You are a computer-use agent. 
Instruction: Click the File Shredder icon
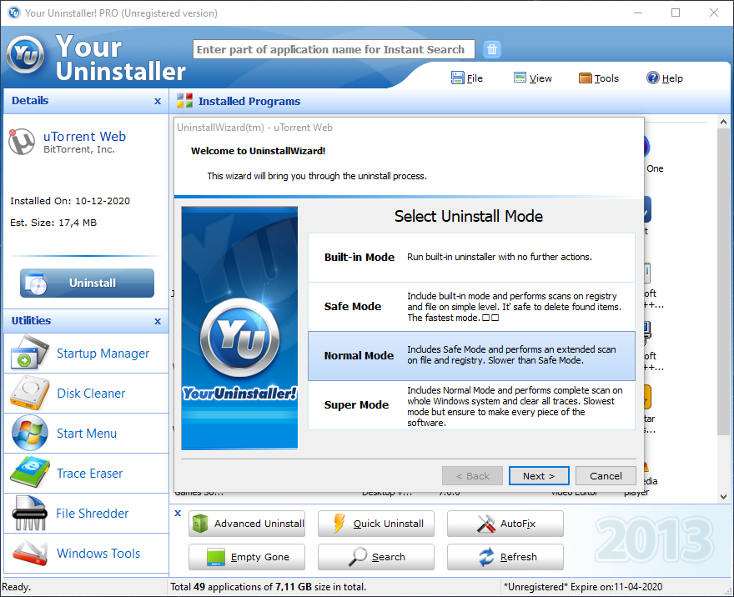pos(29,514)
